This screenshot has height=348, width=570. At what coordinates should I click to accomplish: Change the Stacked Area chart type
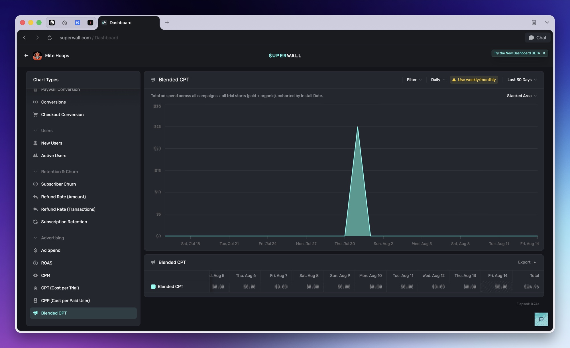pos(522,96)
